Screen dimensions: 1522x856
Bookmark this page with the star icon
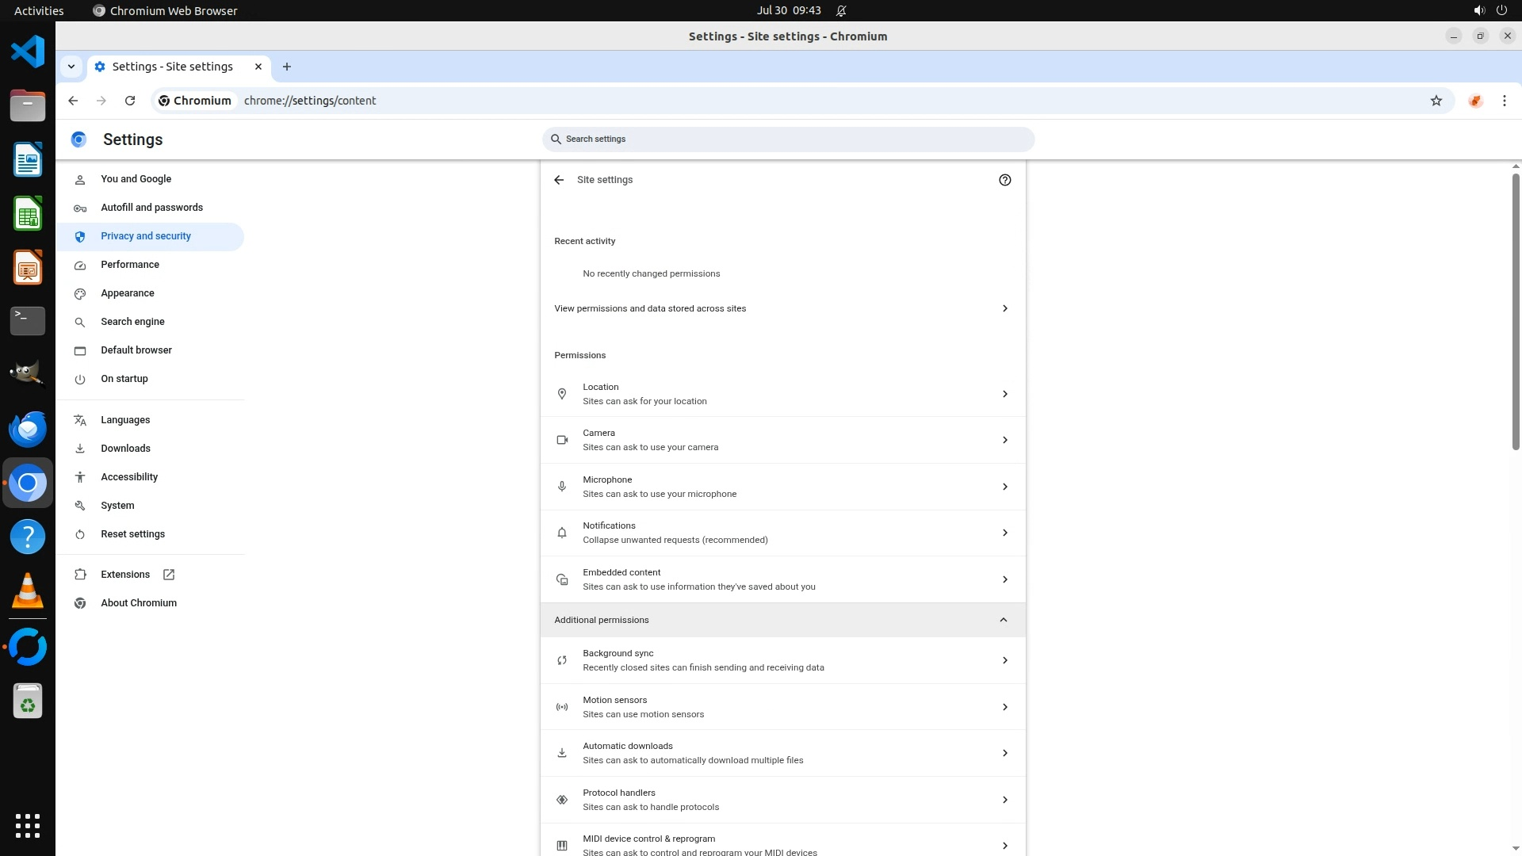(x=1436, y=101)
